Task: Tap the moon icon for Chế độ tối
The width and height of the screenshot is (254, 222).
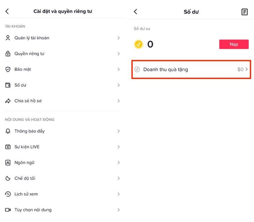Action: 8,179
